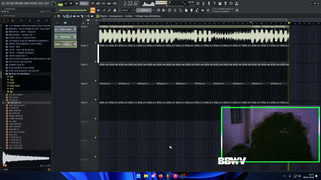Click the browser search magnifier icon
This screenshot has width=321, height=180.
pyautogui.click(x=49, y=170)
